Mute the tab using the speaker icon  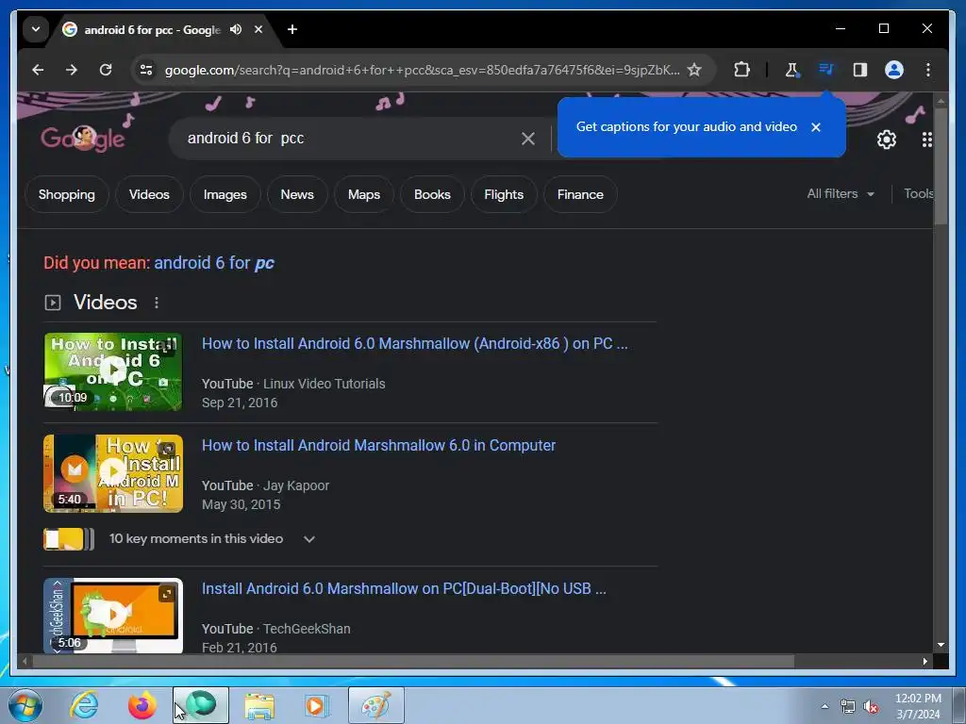236,29
